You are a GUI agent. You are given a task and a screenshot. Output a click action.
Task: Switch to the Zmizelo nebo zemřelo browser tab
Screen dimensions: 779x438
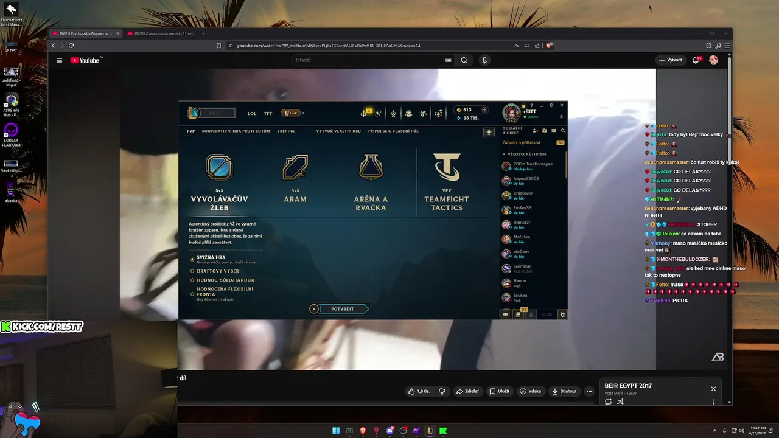pos(161,33)
